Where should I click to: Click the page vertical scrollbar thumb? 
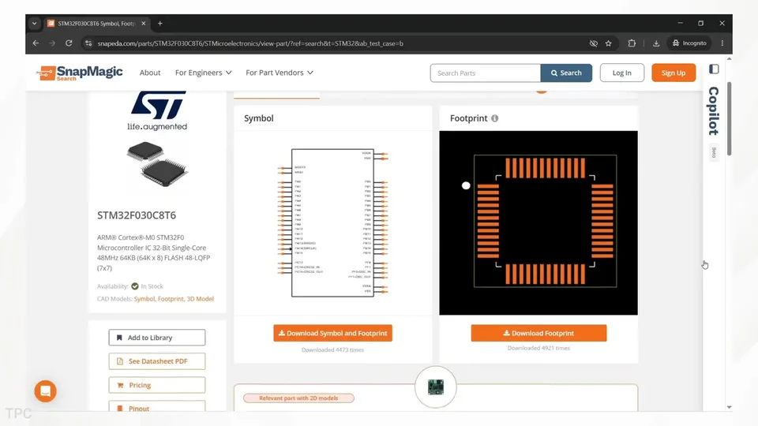coord(729,119)
